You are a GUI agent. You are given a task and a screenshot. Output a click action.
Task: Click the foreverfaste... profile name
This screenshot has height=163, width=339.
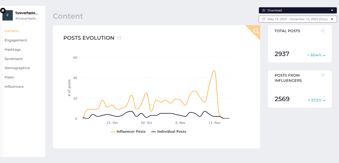tap(27, 13)
